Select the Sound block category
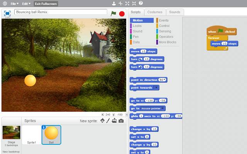Screen dimensions: 247x154 (137, 31)
